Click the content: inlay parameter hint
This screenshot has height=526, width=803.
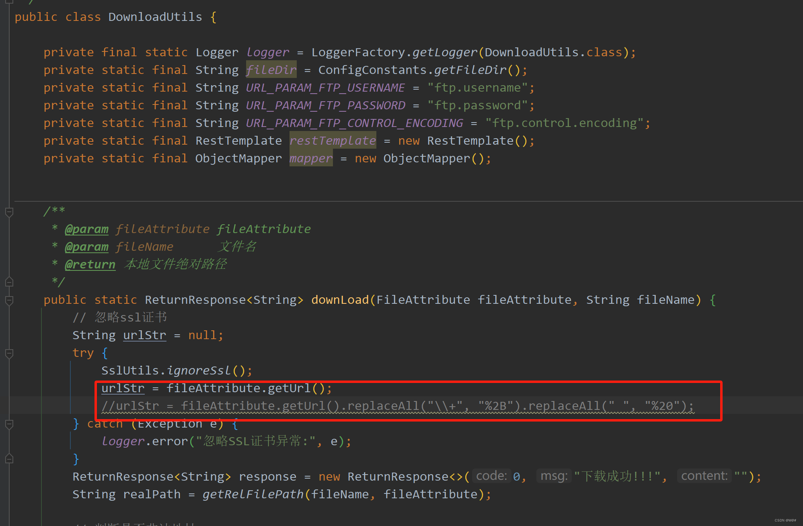tap(704, 476)
